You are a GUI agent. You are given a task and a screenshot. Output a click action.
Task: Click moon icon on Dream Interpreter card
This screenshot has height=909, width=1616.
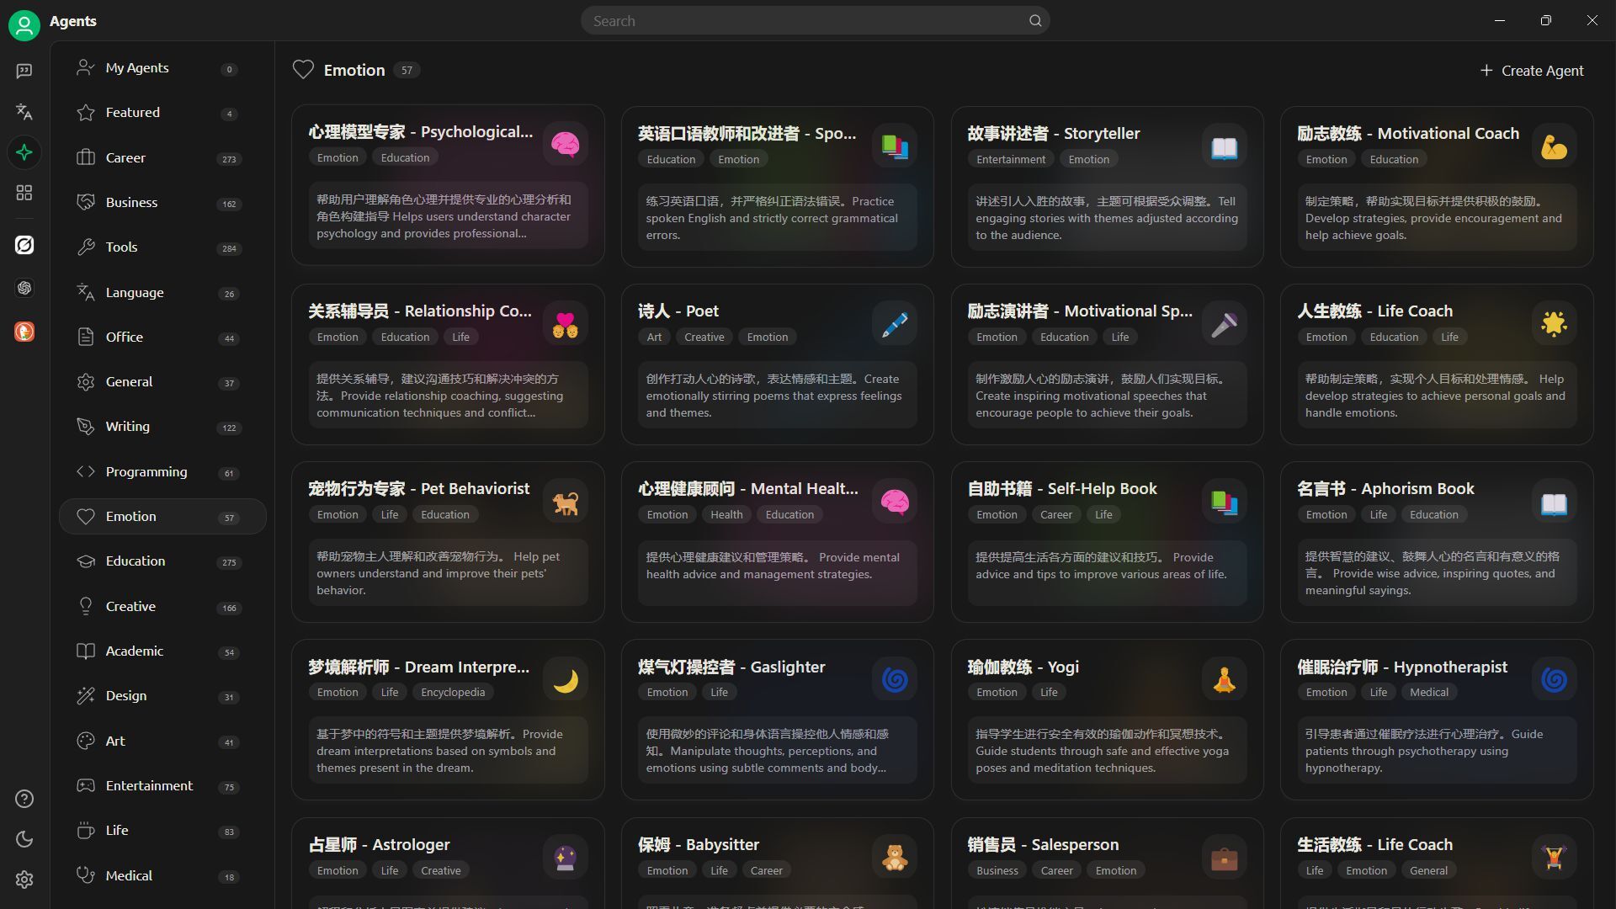565,680
